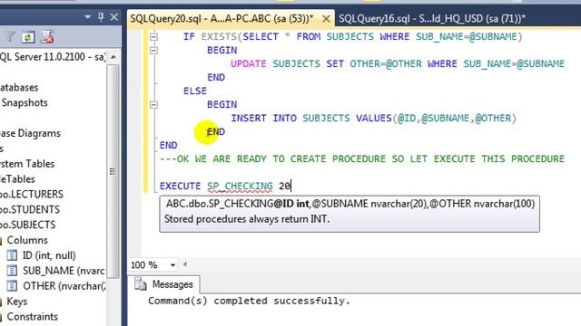The width and height of the screenshot is (581, 326).
Task: Select the SQL Server 11.0.2100 server node
Action: click(53, 56)
